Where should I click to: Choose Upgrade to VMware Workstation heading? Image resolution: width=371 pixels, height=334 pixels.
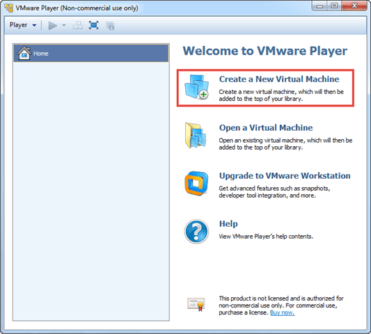point(285,176)
